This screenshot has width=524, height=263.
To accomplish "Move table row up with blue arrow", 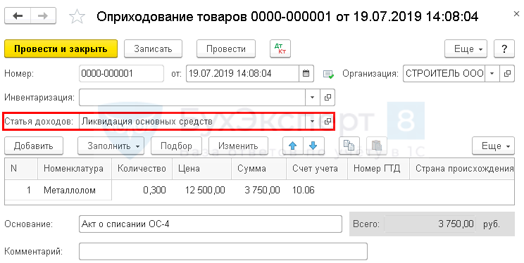I will click(x=293, y=146).
